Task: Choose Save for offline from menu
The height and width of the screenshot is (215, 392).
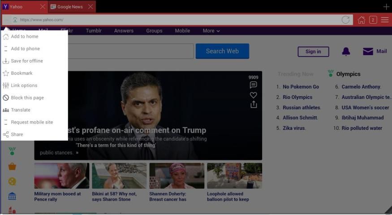Action: (27, 61)
